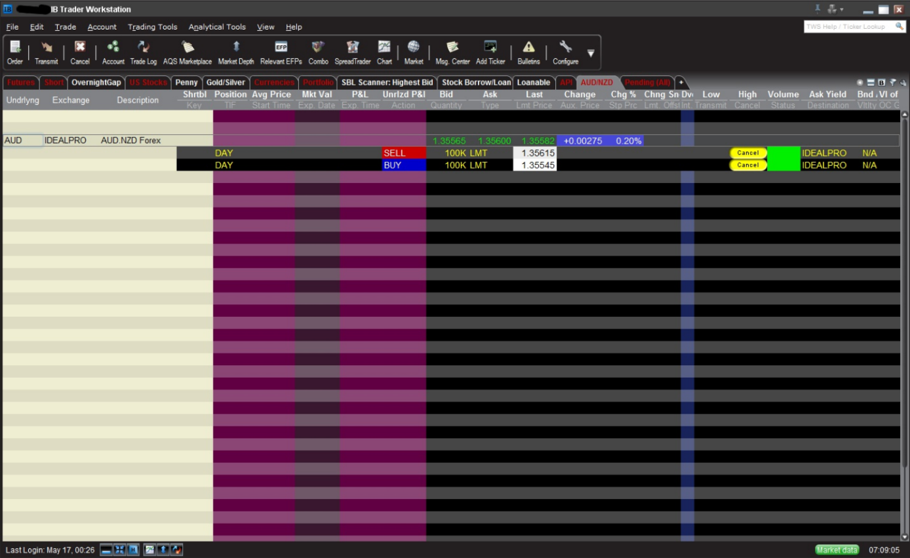Click green status cell of SELL order
This screenshot has height=558, width=910.
coord(783,153)
